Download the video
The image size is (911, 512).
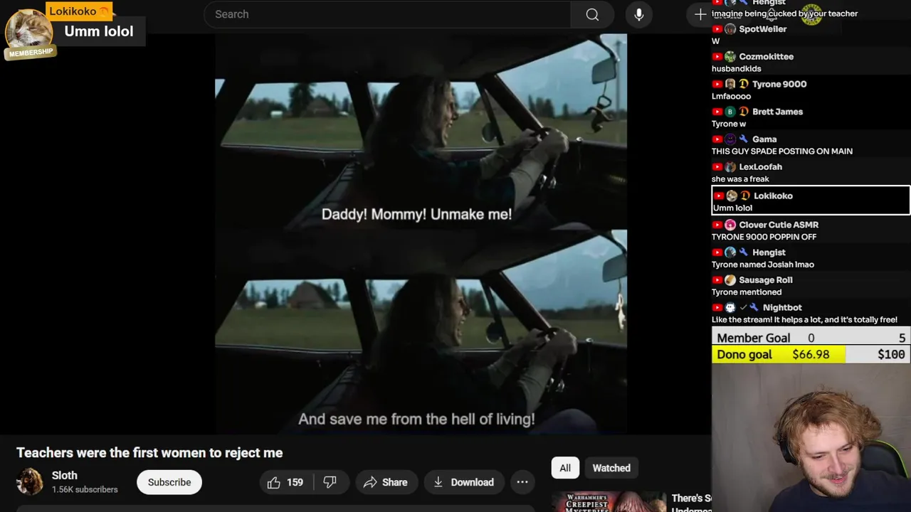coord(464,482)
